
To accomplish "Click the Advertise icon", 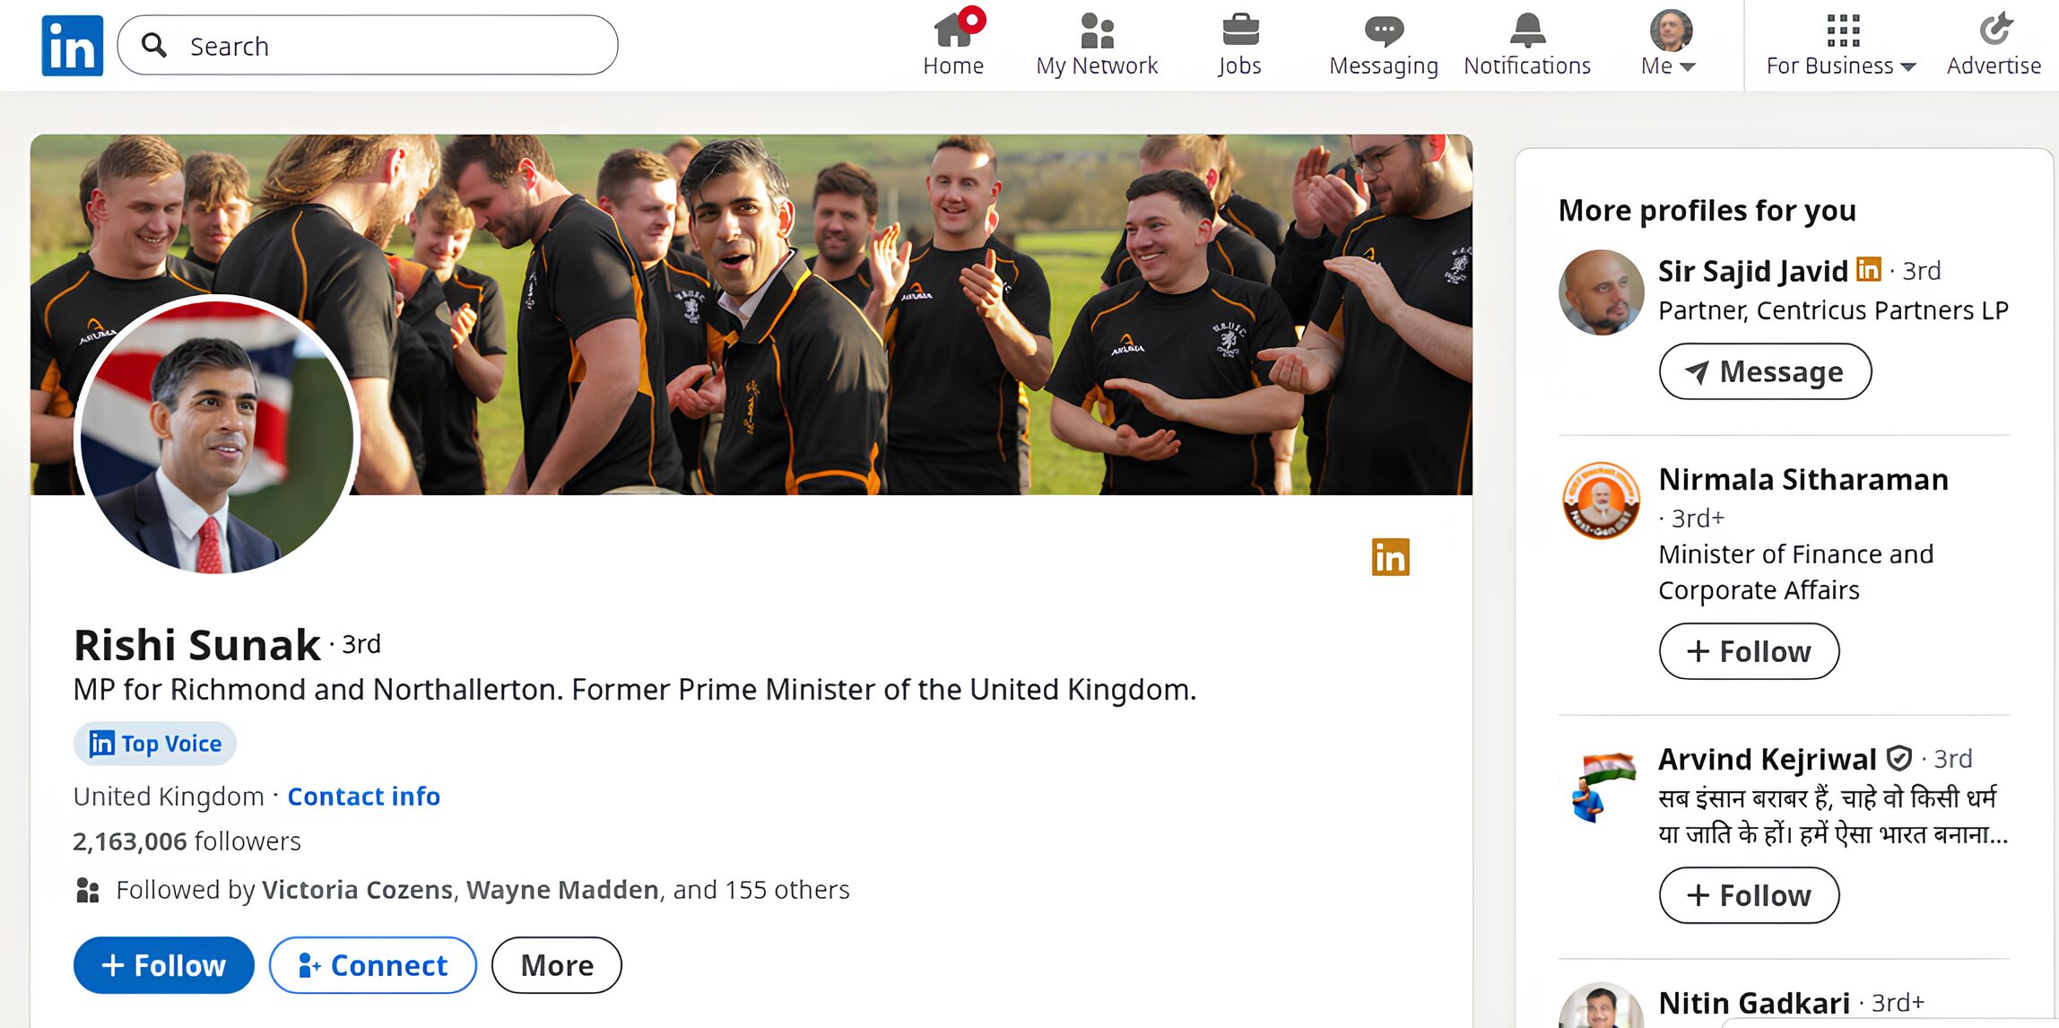I will 1994,30.
